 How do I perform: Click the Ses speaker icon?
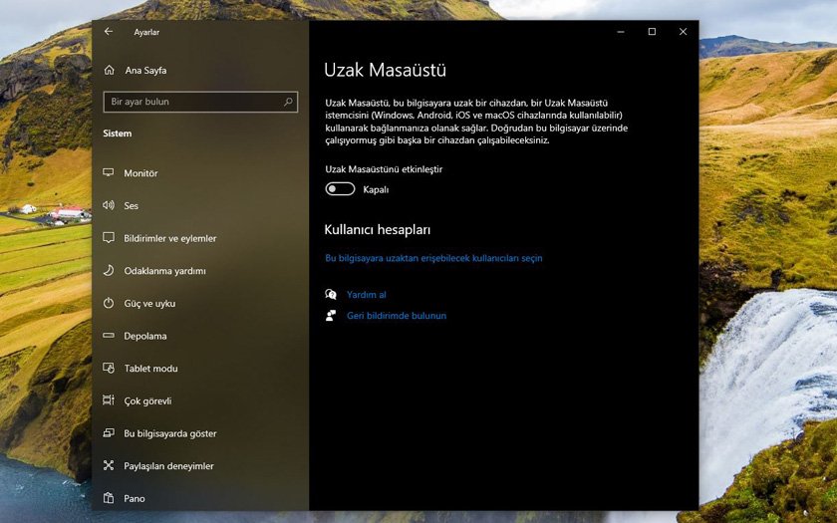tap(109, 206)
